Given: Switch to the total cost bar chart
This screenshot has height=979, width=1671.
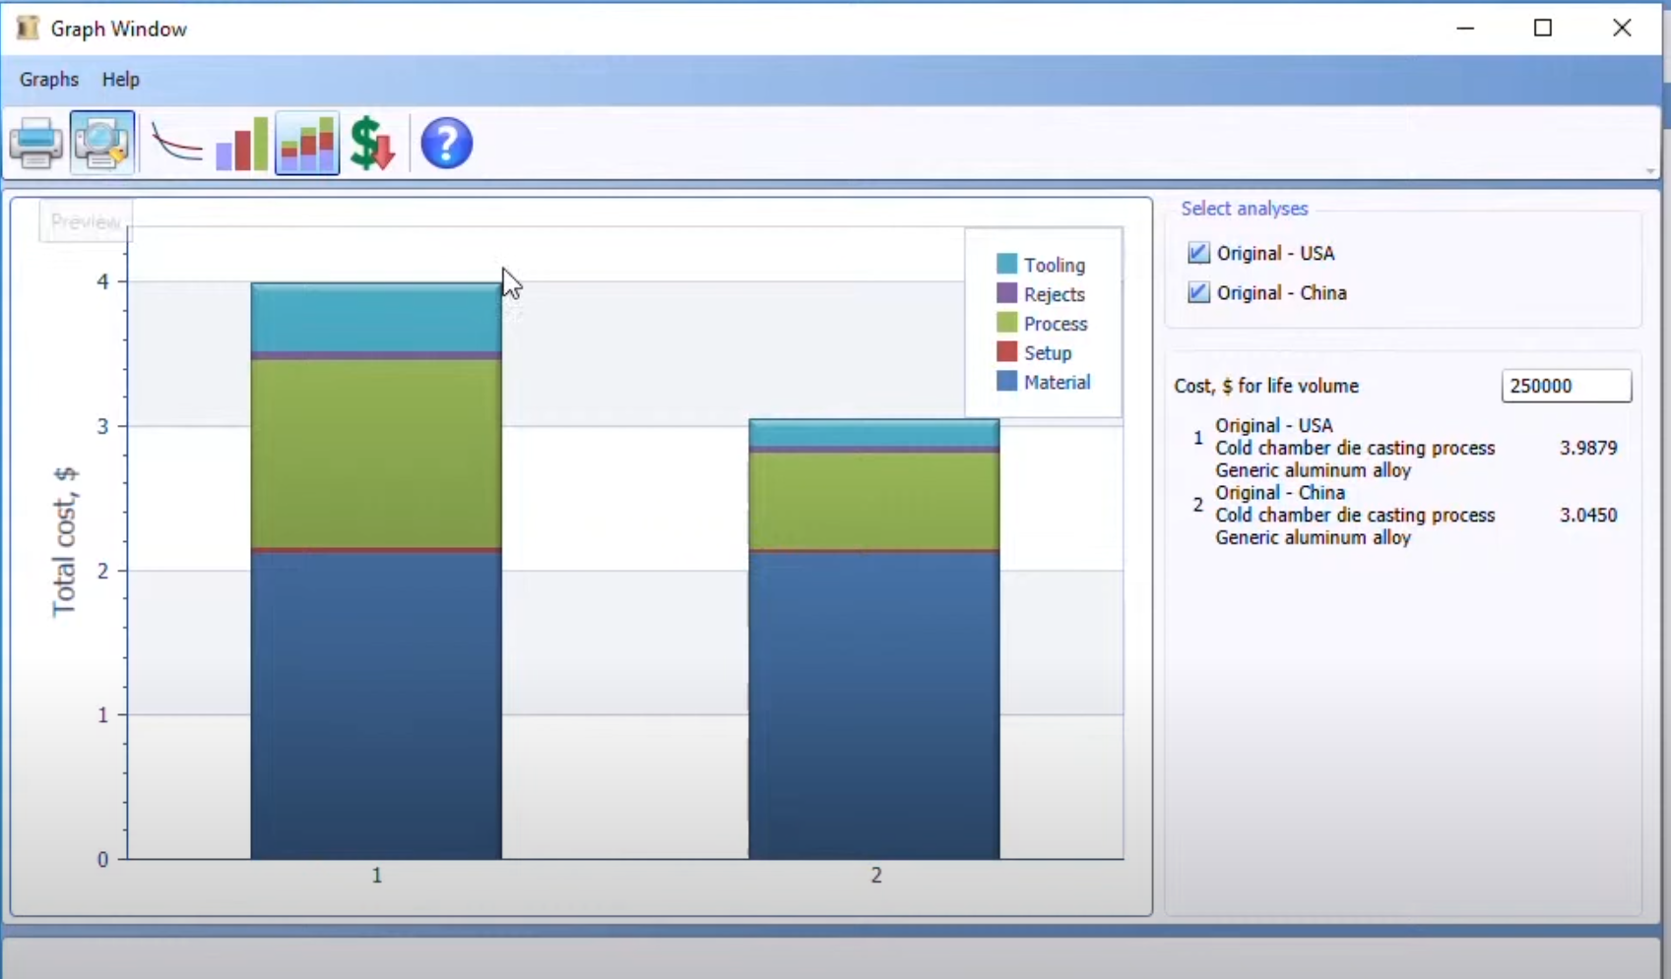Looking at the screenshot, I should 242,144.
